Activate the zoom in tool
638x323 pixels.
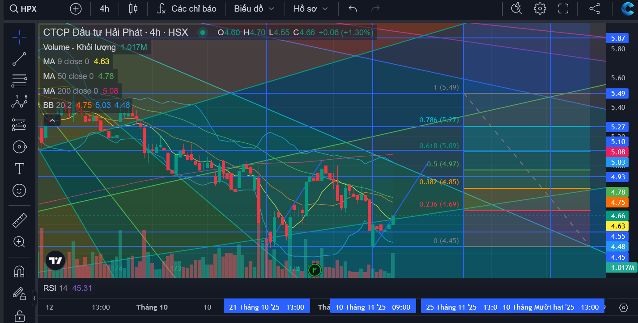(x=19, y=242)
